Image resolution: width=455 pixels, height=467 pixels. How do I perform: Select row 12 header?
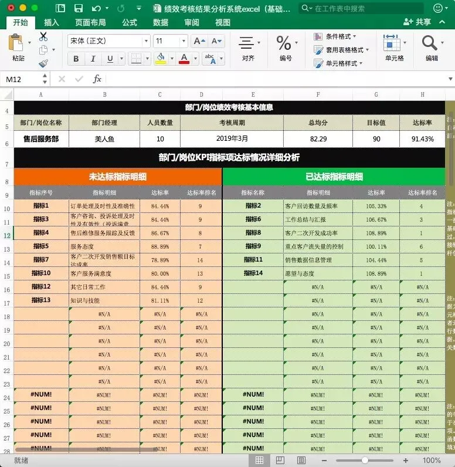pyautogui.click(x=7, y=233)
